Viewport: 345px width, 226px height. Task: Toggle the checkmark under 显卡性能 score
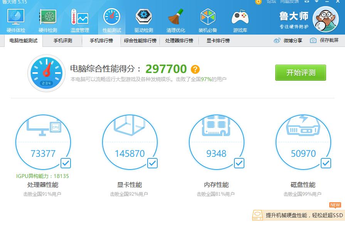153,163
